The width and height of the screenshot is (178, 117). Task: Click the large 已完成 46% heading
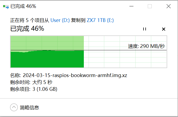pyautogui.click(x=27, y=29)
